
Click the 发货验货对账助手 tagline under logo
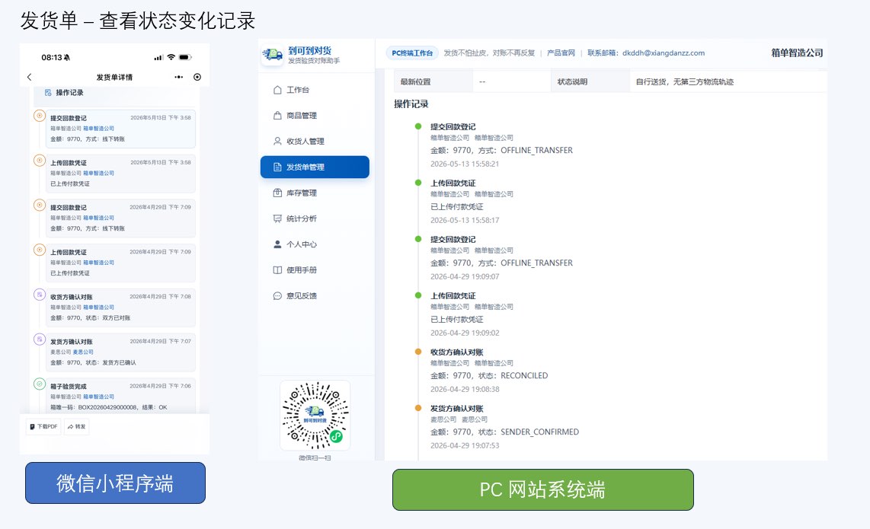pos(314,61)
